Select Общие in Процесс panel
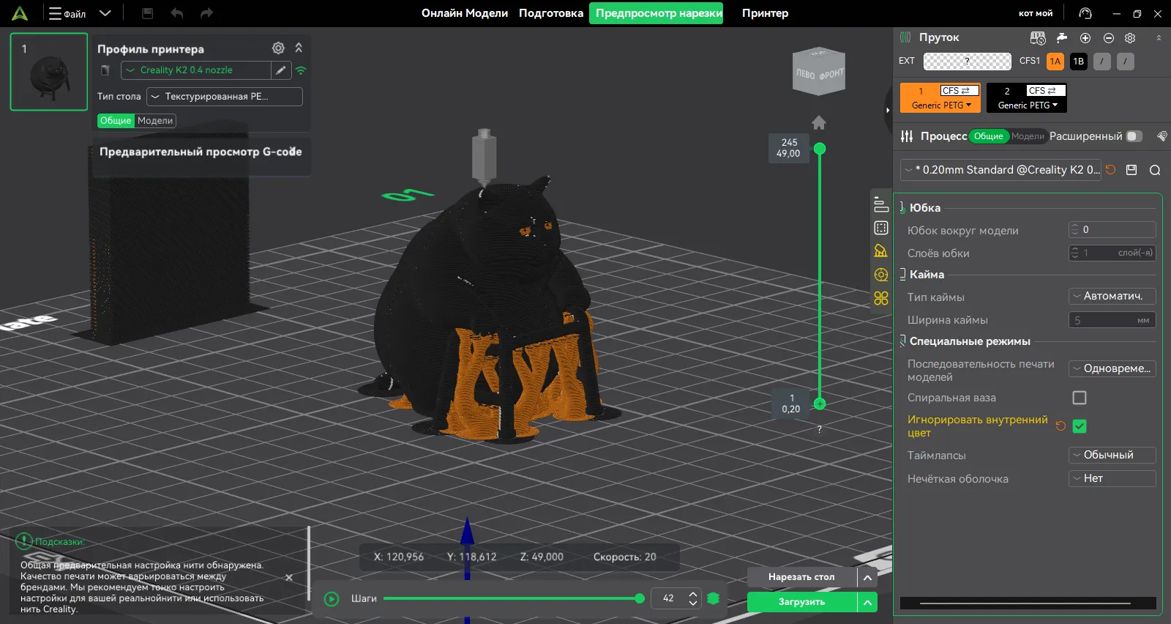 point(989,136)
